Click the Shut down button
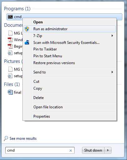This screenshot has height=160, width=127. pyautogui.click(x=93, y=150)
